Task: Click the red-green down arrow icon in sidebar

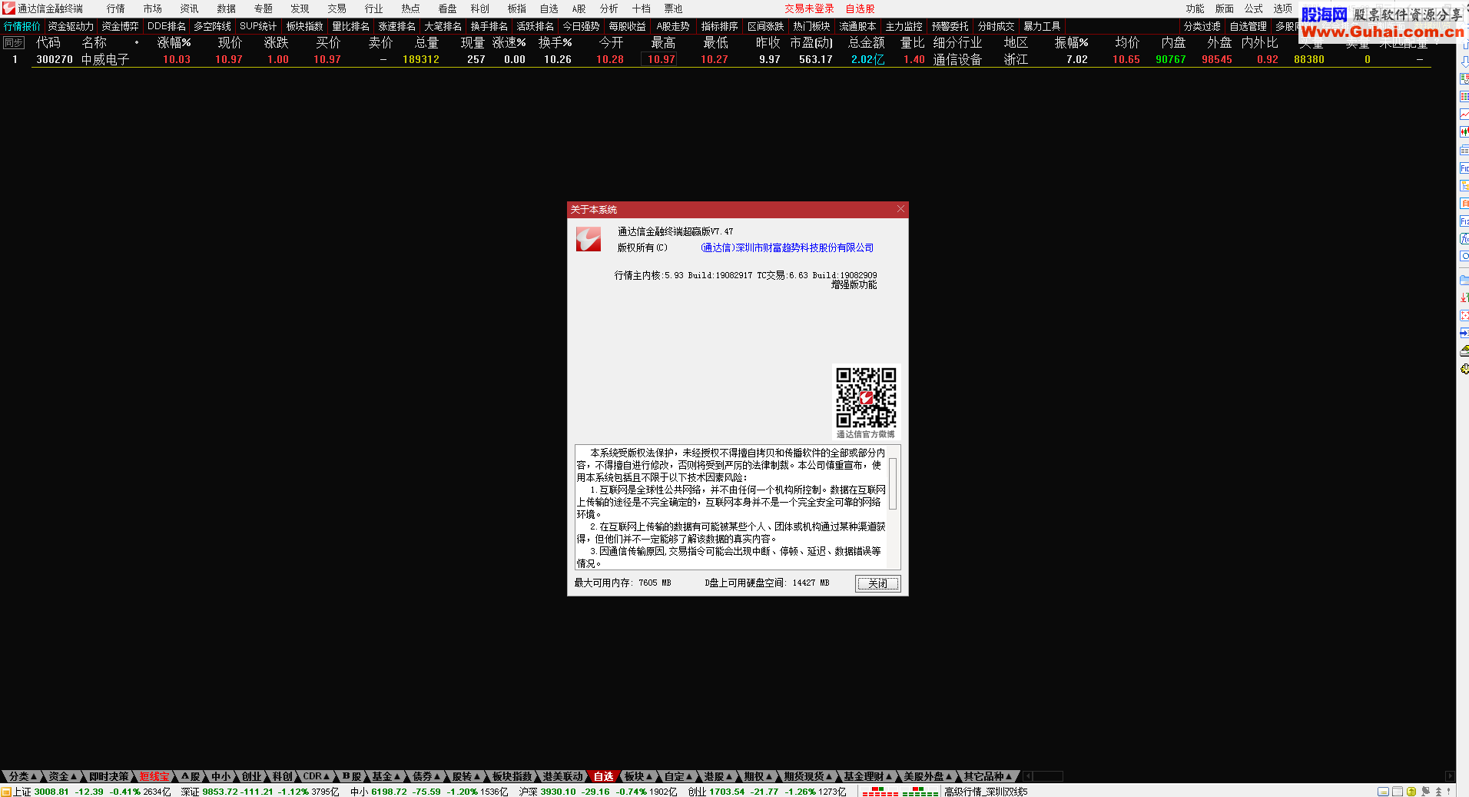Action: (1464, 297)
